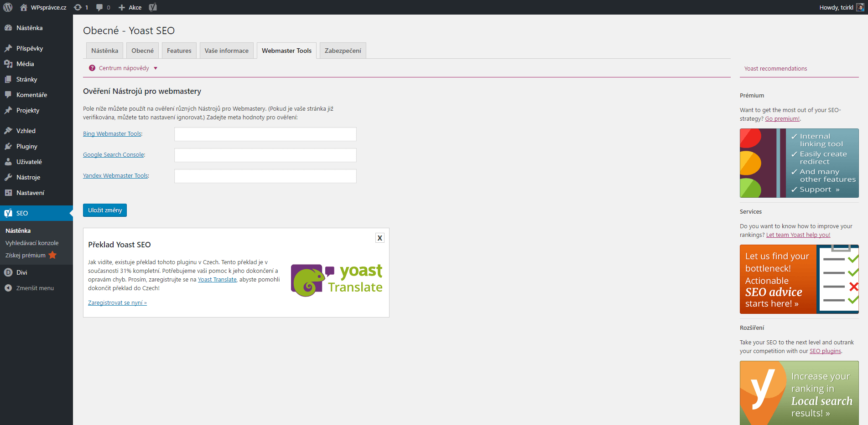Click the Komentáře comment icon in sidebar
The image size is (868, 425).
click(x=8, y=95)
